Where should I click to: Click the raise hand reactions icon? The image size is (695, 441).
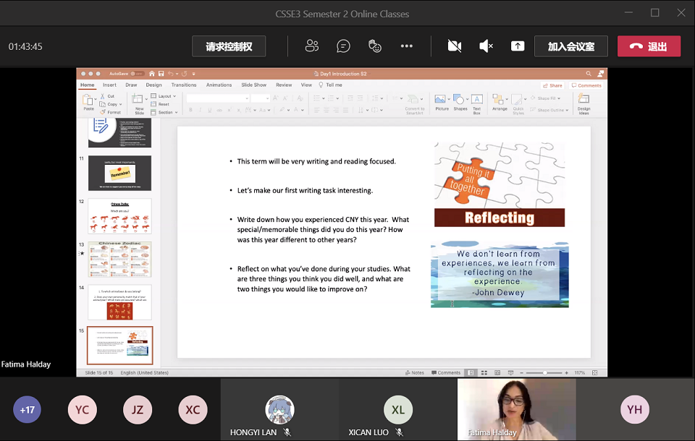375,46
